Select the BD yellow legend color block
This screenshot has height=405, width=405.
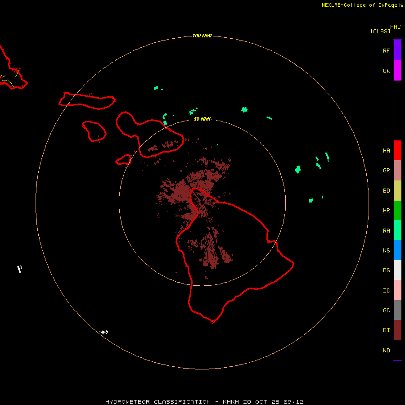pyautogui.click(x=397, y=190)
